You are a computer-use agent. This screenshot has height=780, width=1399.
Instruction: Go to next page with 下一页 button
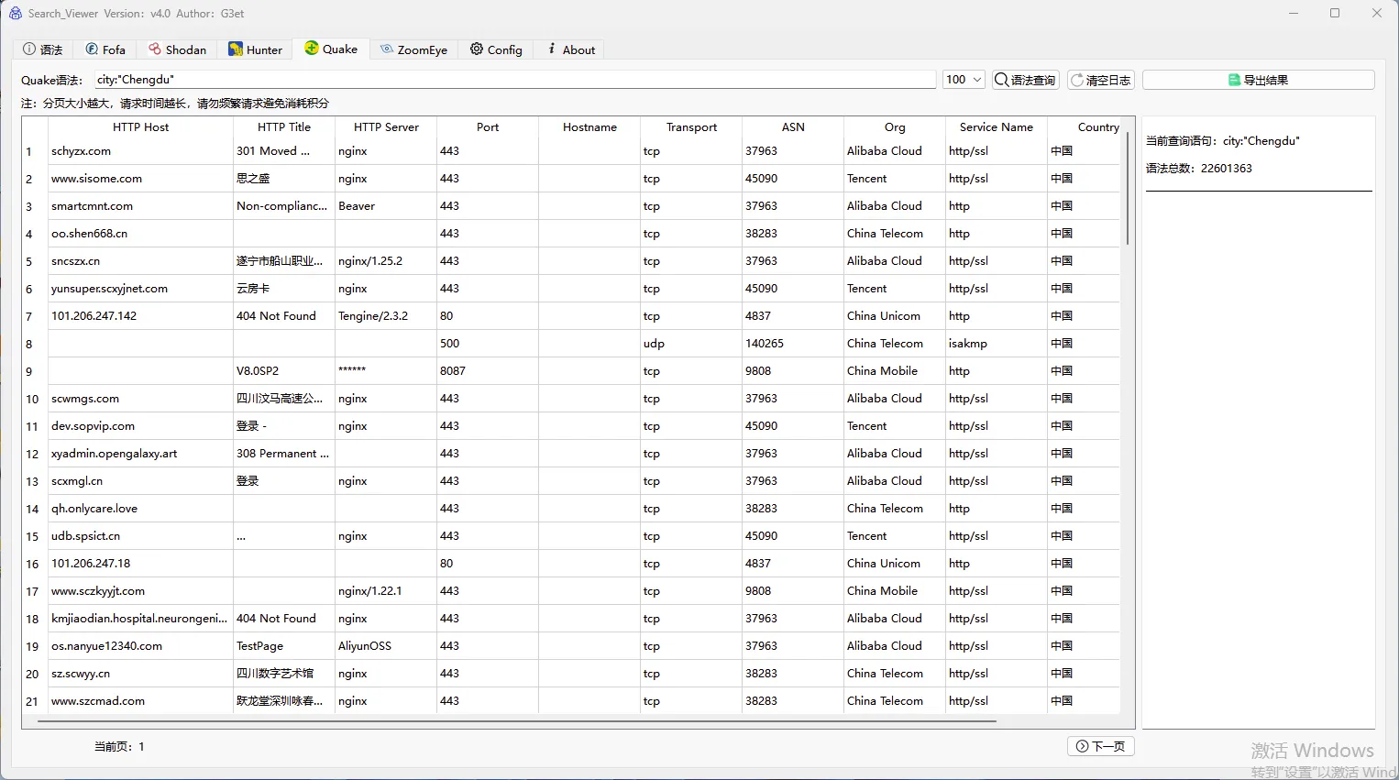tap(1101, 746)
